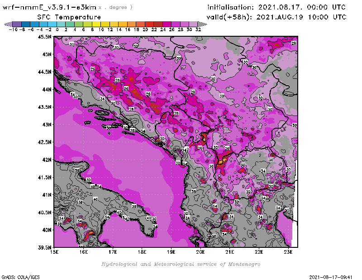
Task: Click the red 20 to 22 legend swatch
Action: pyautogui.click(x=149, y=24)
